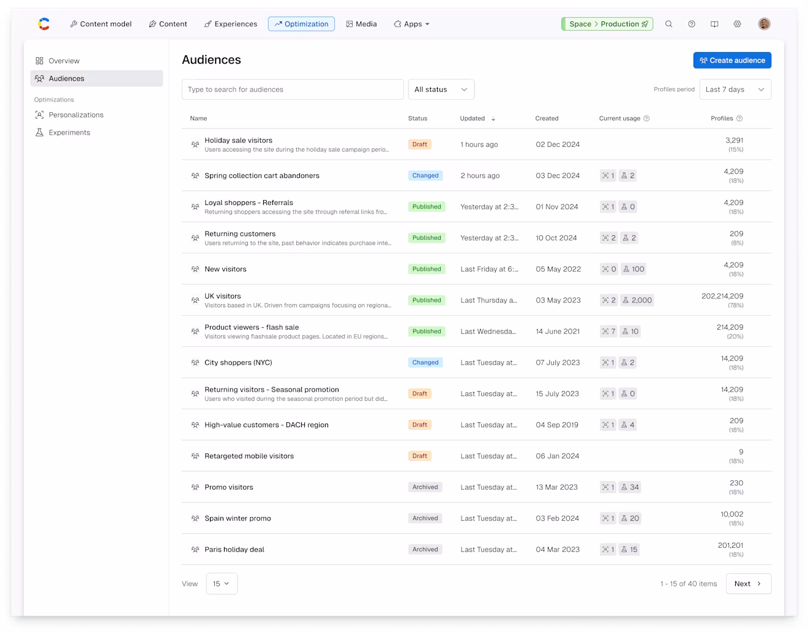Select Audiences in the sidebar
Image resolution: width=808 pixels, height=634 pixels.
pos(97,78)
